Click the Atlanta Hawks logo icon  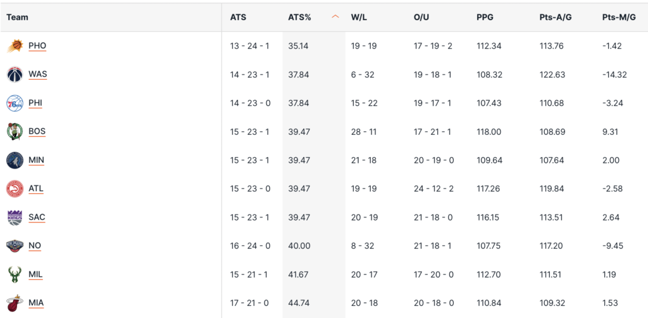[x=15, y=189]
